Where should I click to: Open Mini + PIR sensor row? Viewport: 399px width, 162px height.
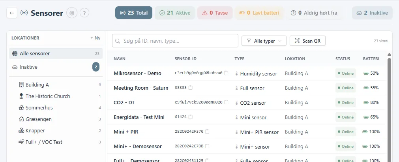247,132
